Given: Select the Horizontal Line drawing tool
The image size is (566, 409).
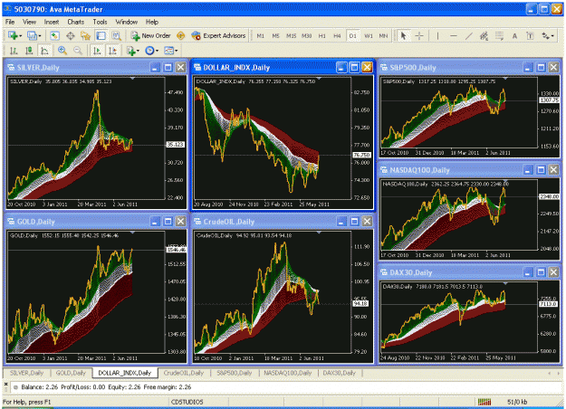Looking at the screenshot, I should (x=454, y=35).
